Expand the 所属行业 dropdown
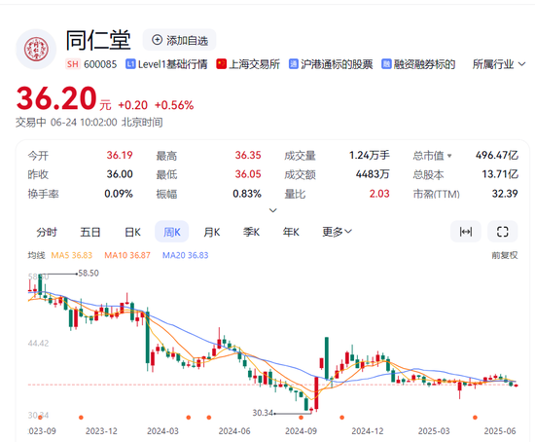The height and width of the screenshot is (442, 535). [498, 64]
